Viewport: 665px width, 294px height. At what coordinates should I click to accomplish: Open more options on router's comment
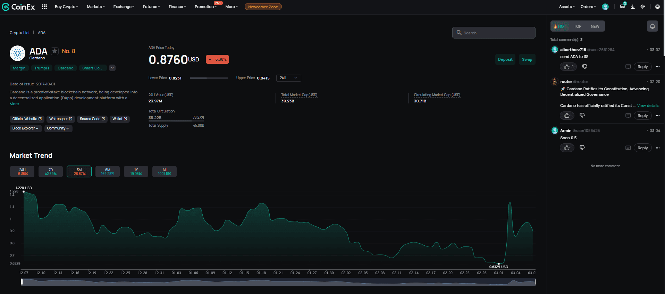[657, 116]
